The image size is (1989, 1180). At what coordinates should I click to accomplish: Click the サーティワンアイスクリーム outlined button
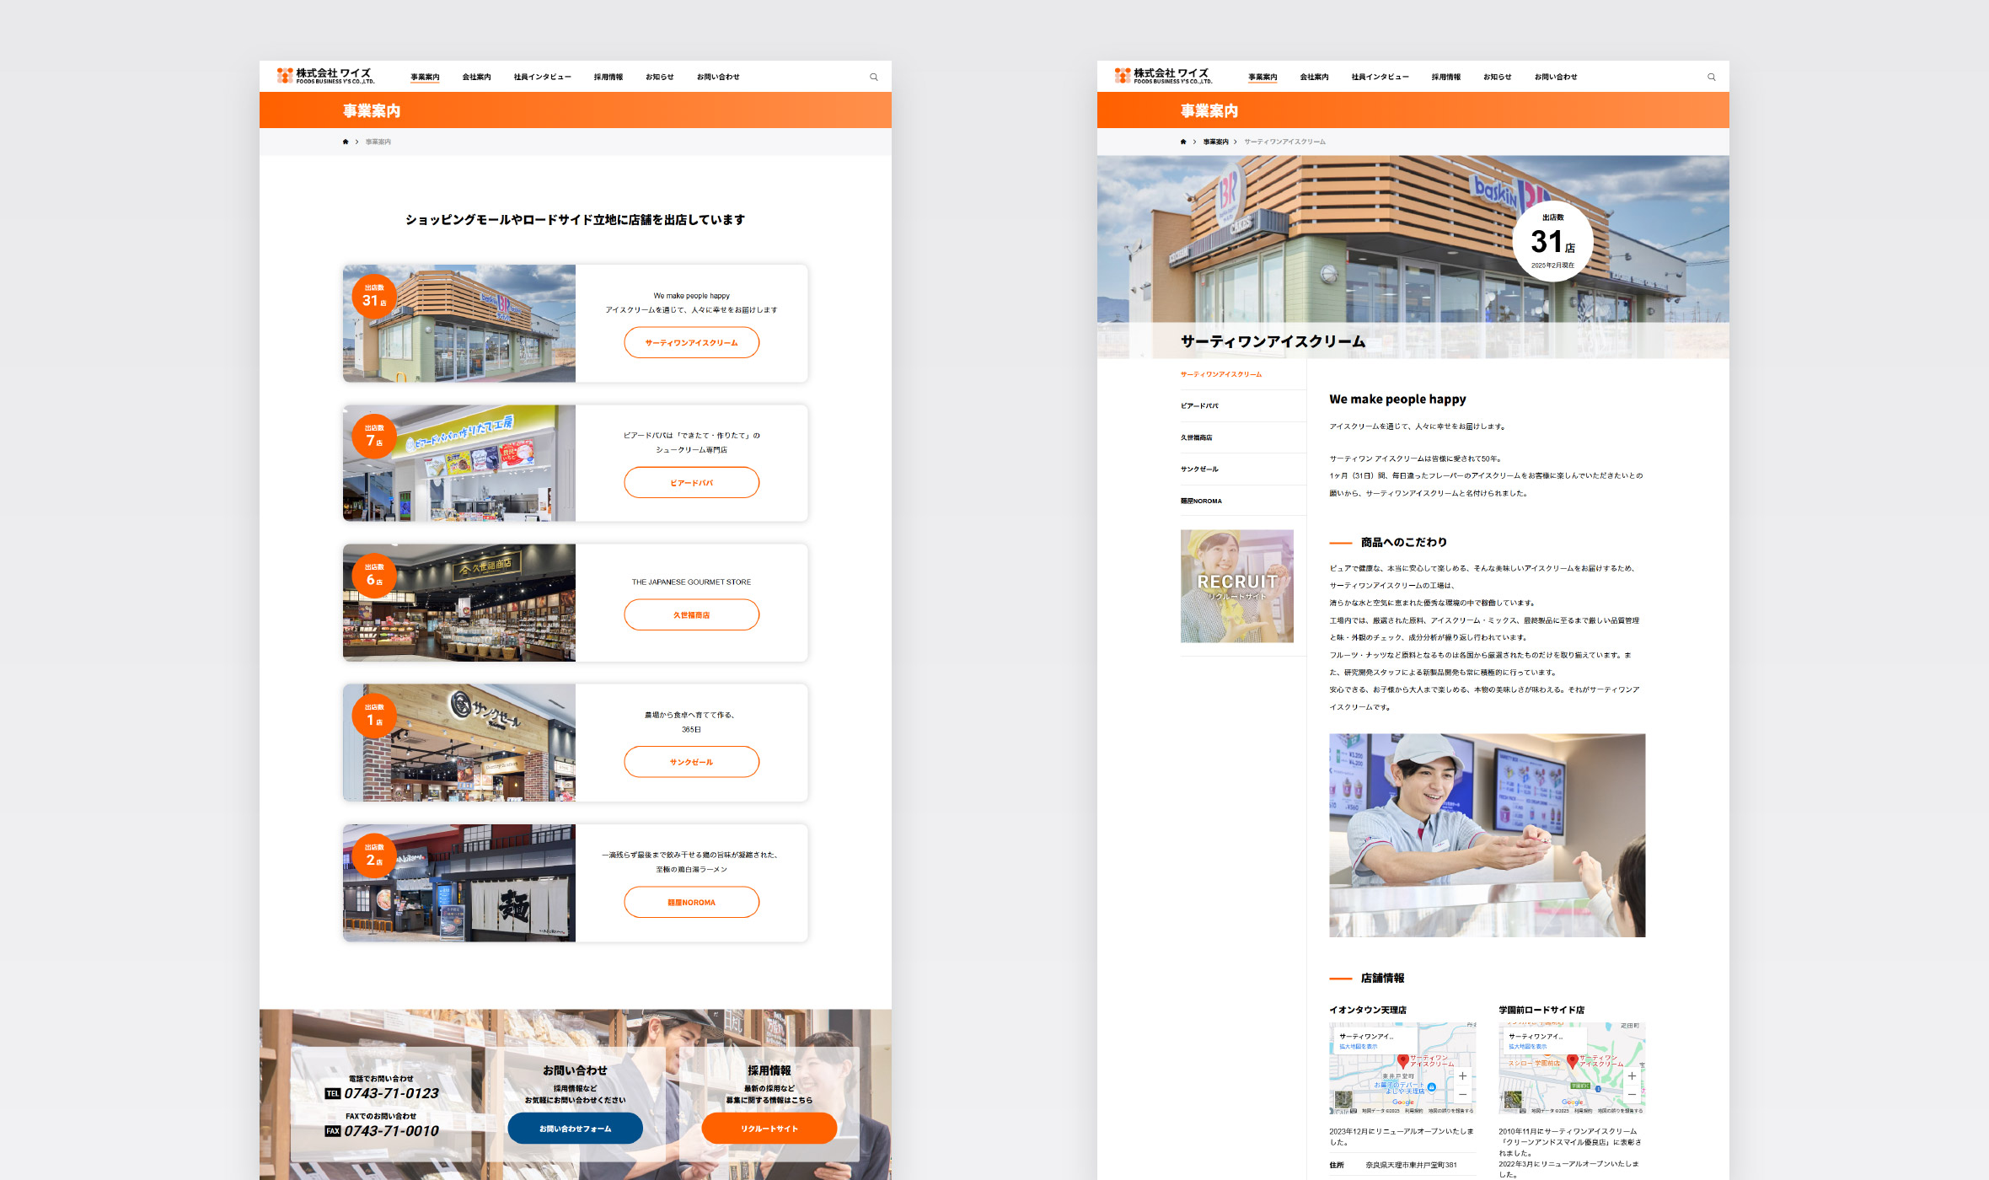[691, 343]
